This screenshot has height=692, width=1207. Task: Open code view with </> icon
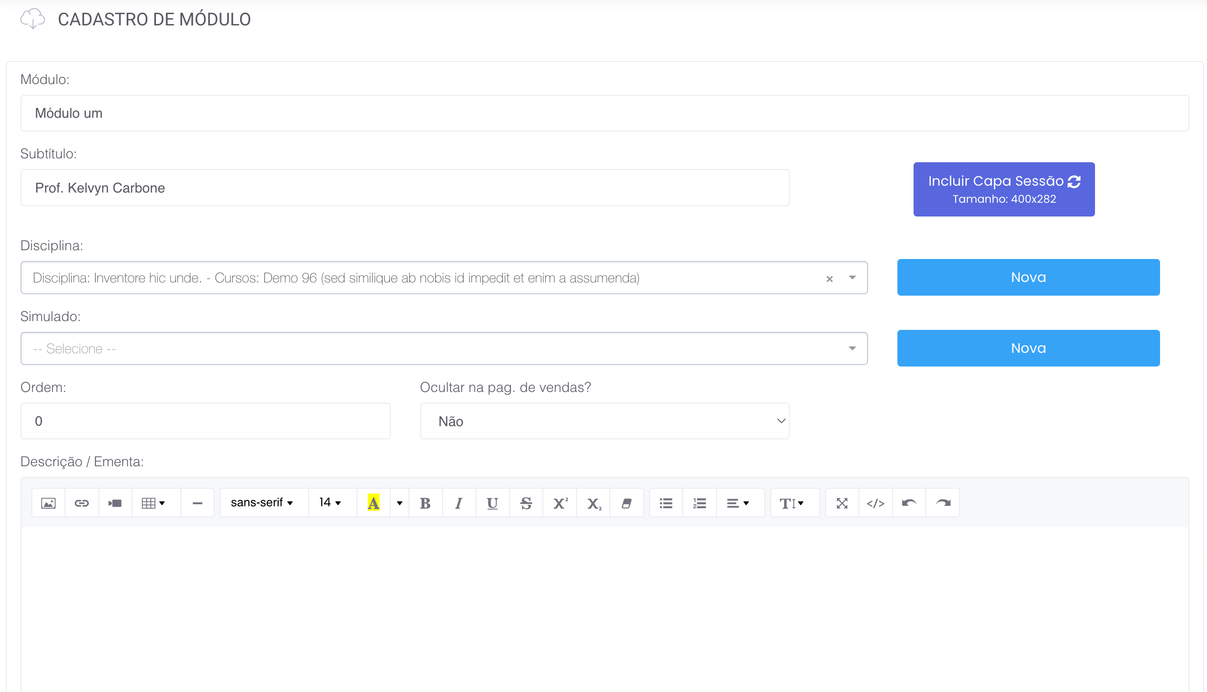click(875, 503)
